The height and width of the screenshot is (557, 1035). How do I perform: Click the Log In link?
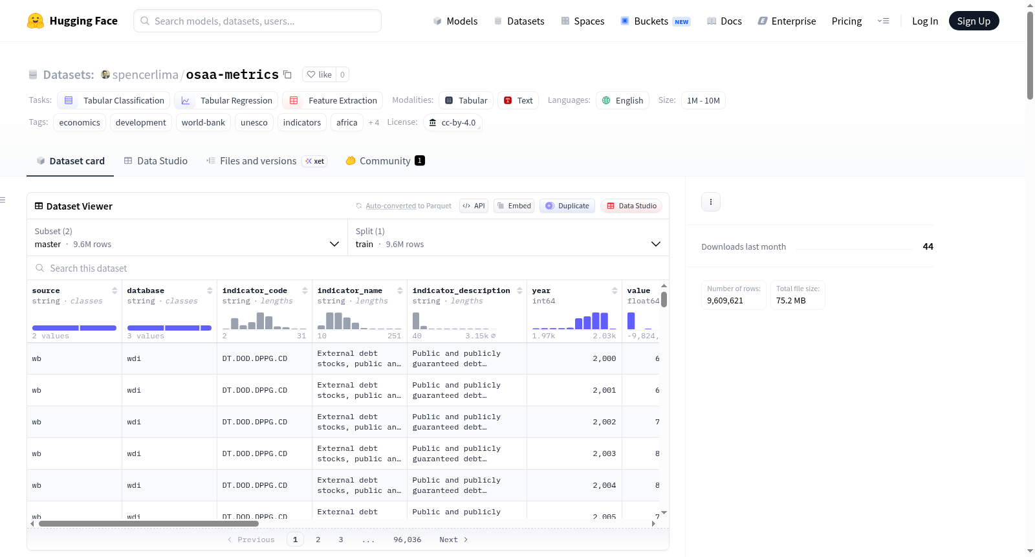tap(925, 21)
